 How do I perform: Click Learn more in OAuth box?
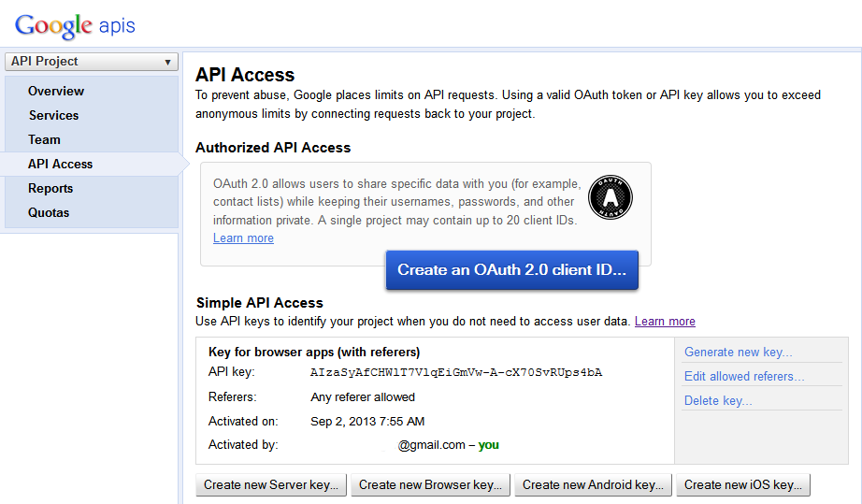coord(243,238)
